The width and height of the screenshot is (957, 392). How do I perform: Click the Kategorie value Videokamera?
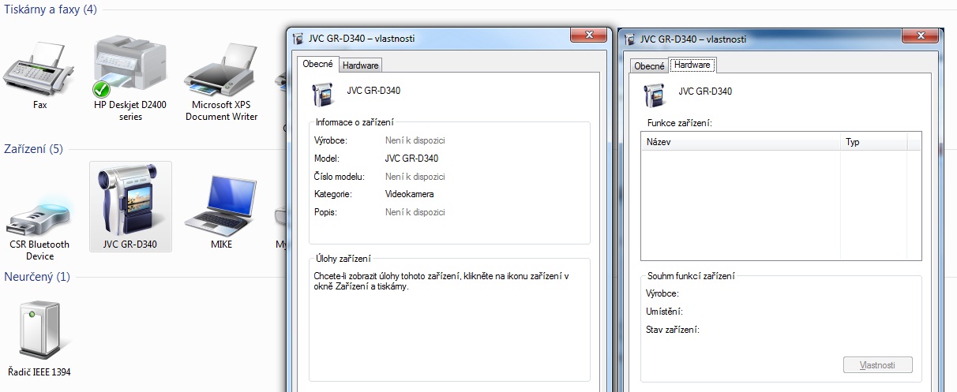click(409, 194)
